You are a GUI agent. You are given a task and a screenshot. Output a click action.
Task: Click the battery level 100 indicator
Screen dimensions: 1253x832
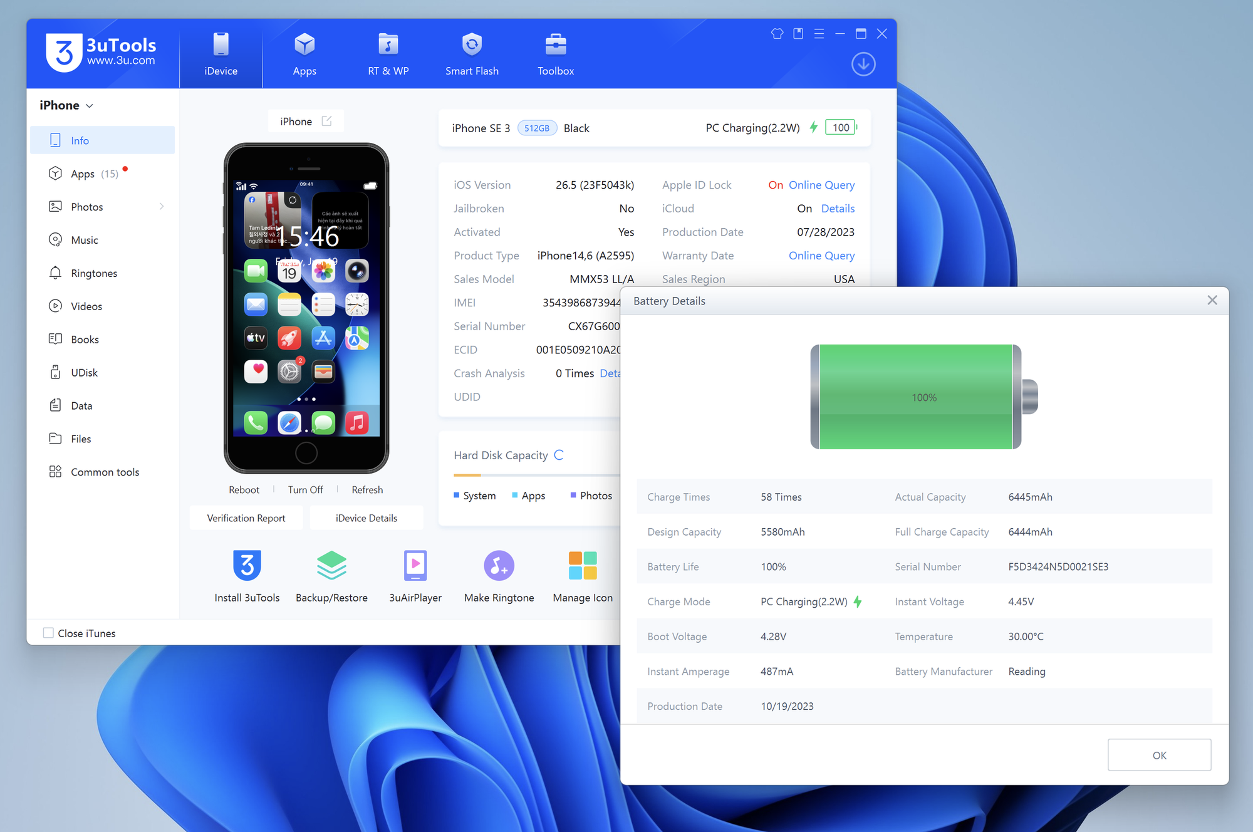point(841,127)
